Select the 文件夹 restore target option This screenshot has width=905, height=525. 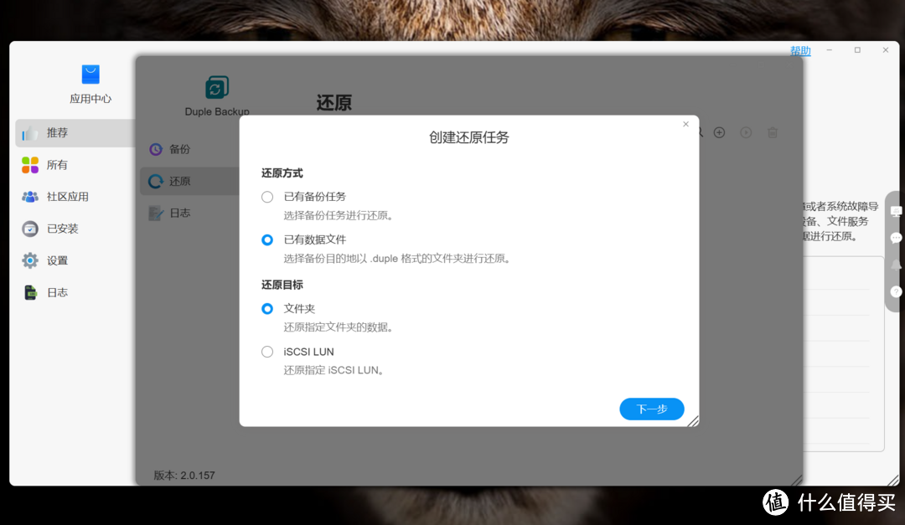(267, 308)
